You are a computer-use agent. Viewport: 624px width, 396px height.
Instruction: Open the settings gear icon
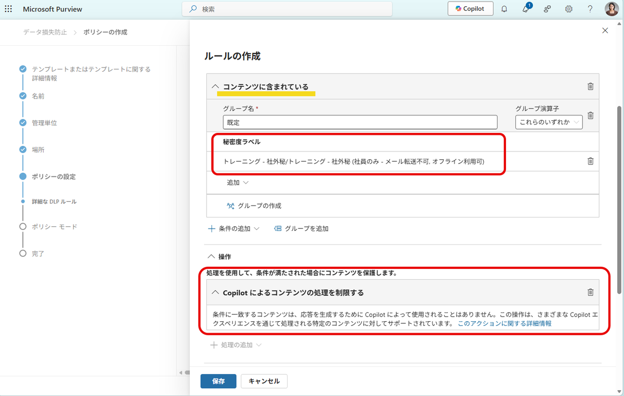pyautogui.click(x=569, y=9)
